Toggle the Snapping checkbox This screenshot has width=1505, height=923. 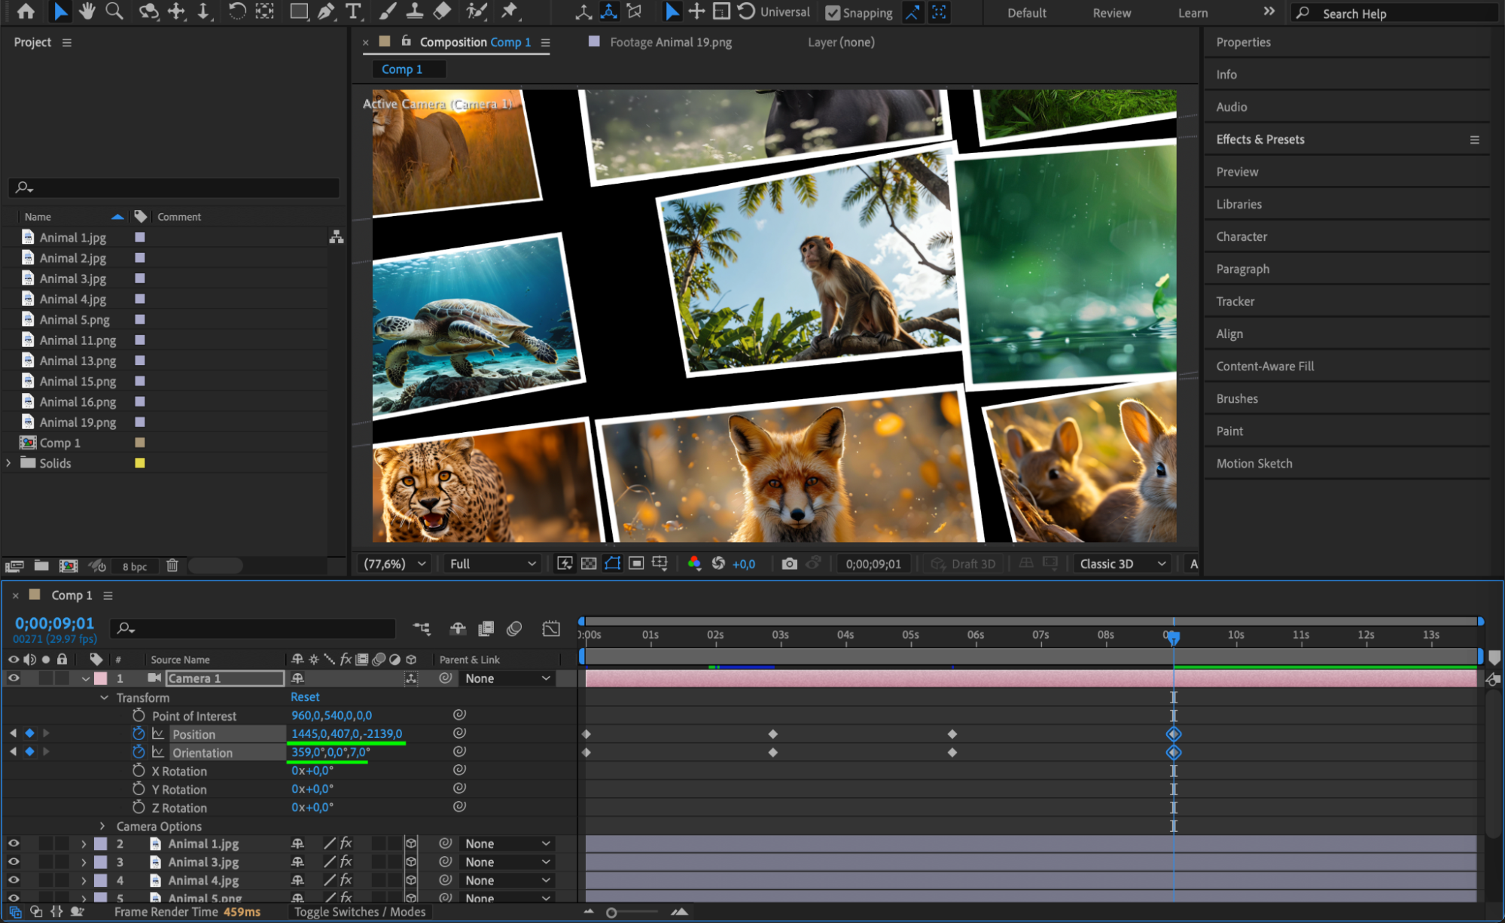[x=833, y=13]
